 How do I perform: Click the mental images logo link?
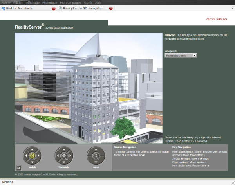[x=216, y=18]
